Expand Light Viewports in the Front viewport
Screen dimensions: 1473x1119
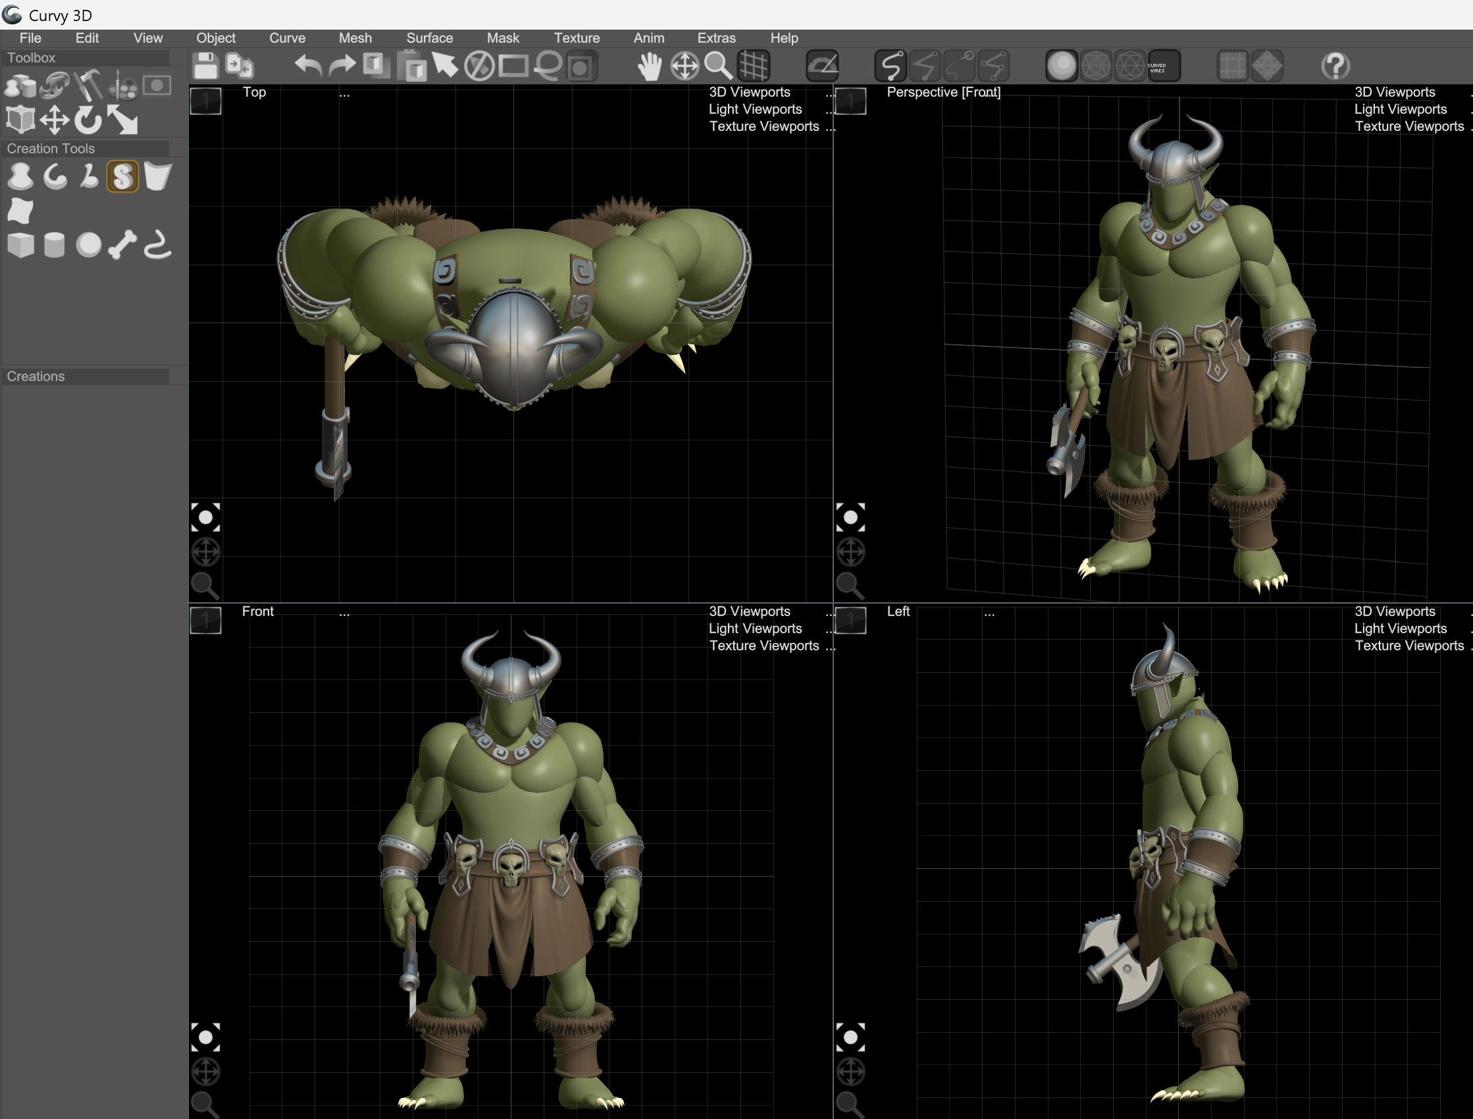755,629
